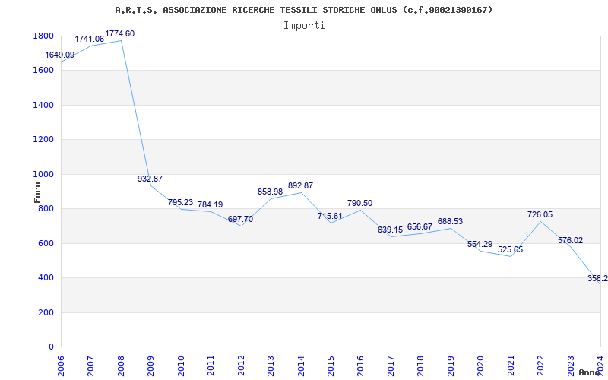Click the 2012 year label

click(241, 366)
